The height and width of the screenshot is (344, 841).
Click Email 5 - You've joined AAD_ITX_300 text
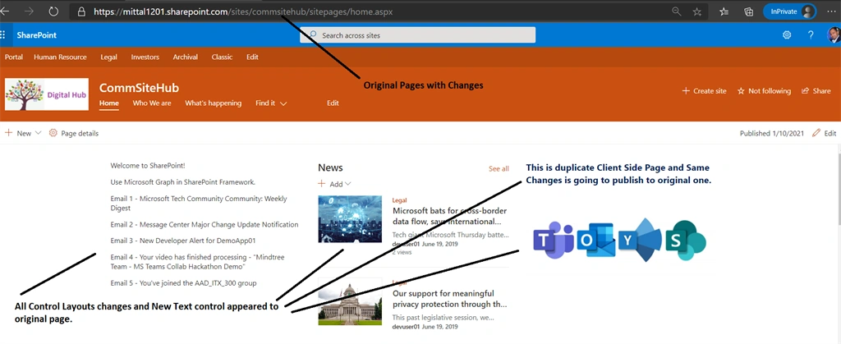[x=183, y=283]
